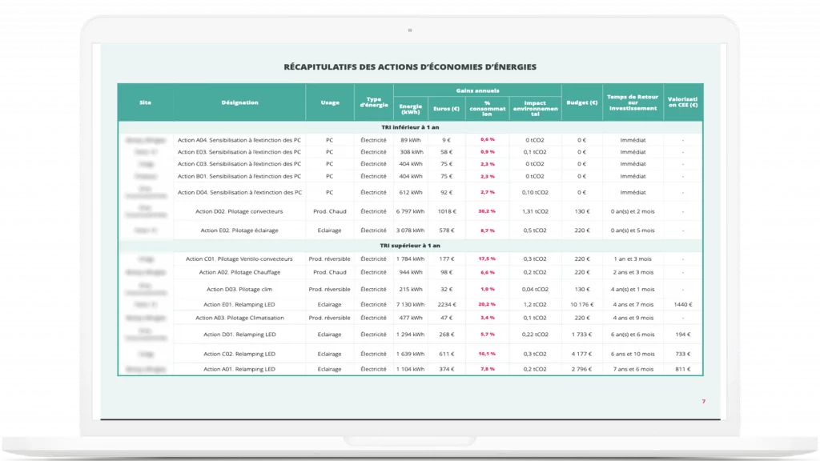This screenshot has width=820, height=461.
Task: Click 'Temps de Retour sur Investissement' header
Action: [633, 102]
